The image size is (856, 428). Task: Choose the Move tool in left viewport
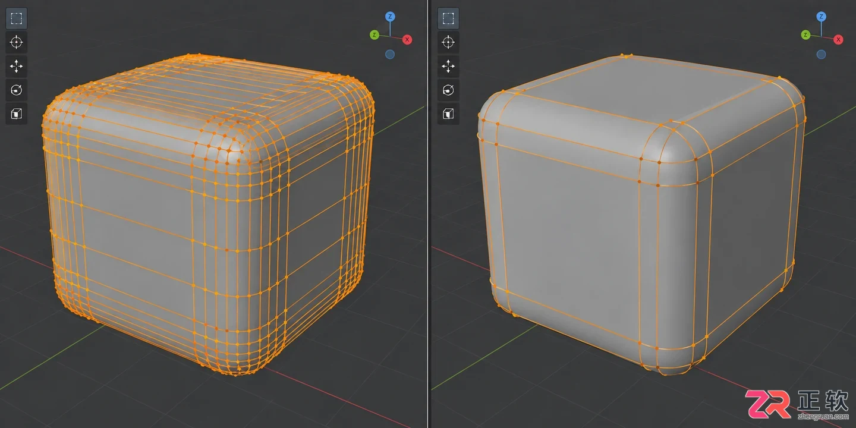17,66
